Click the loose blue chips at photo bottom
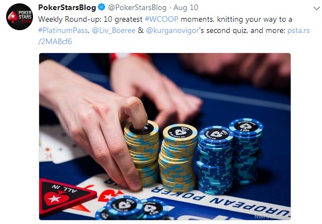The image size is (322, 224). [131, 208]
